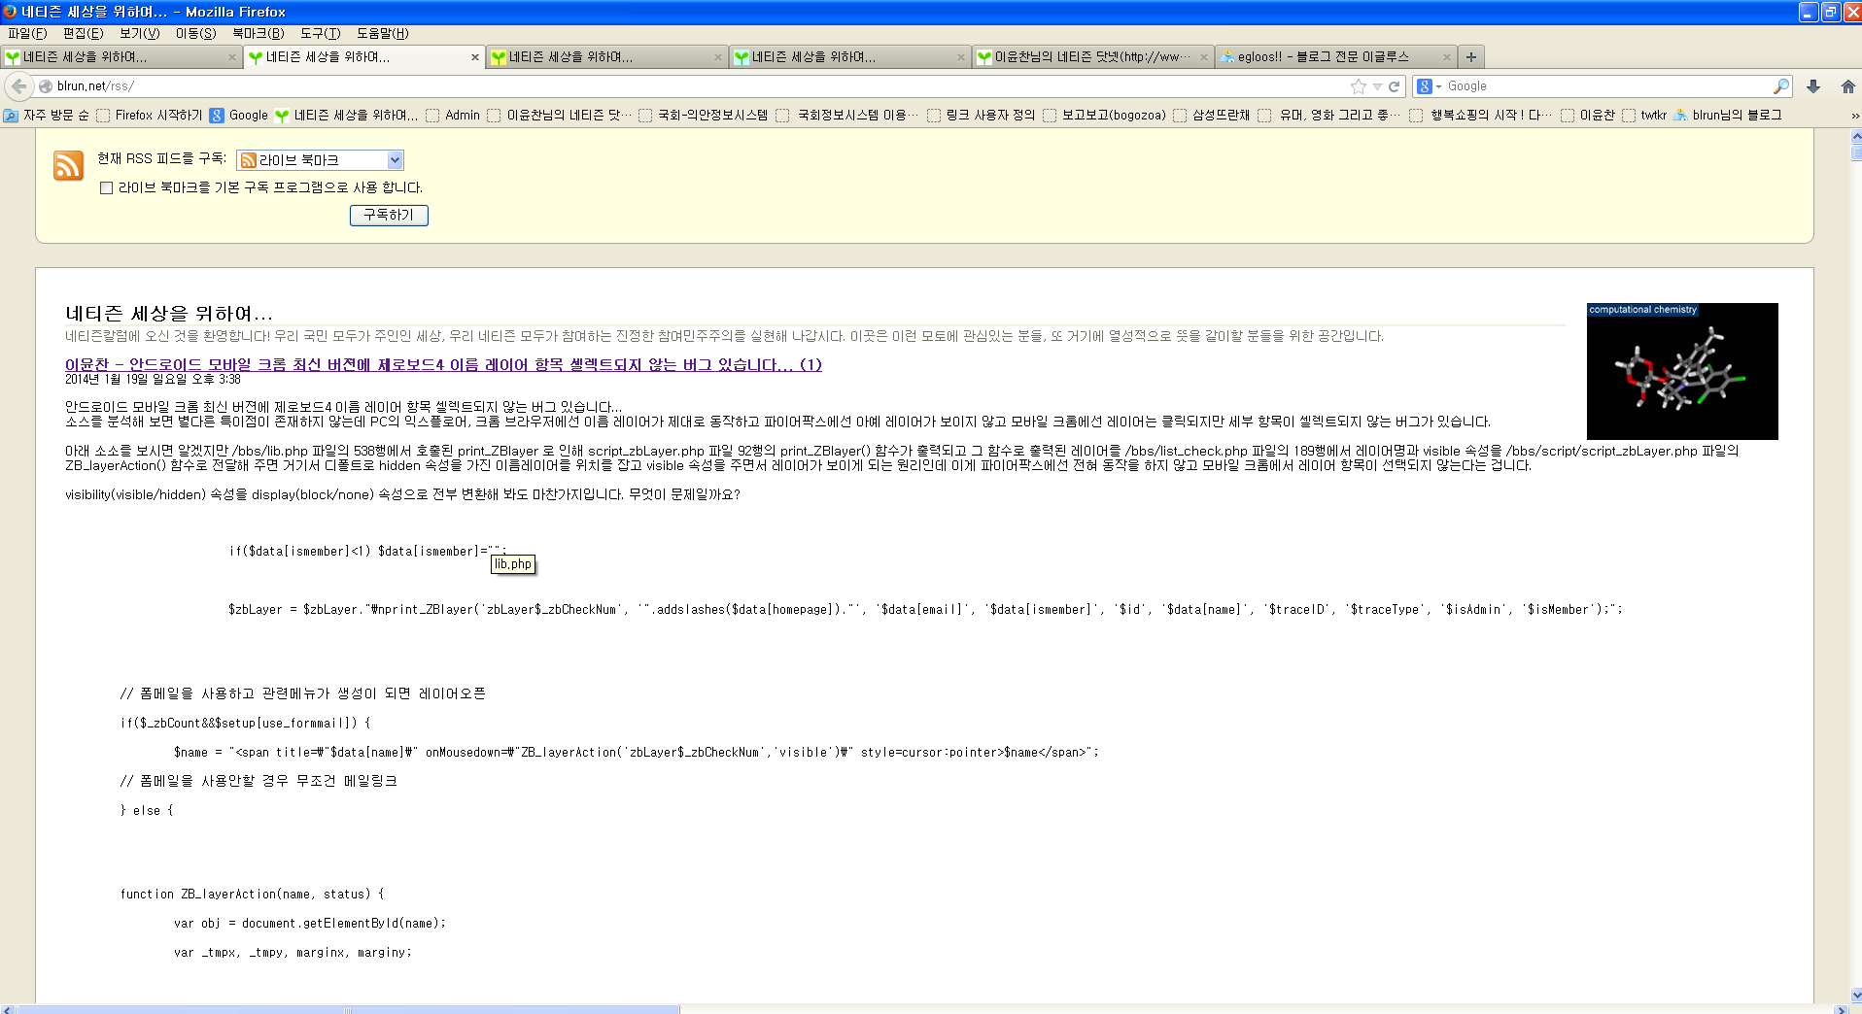Click the site identity globe icon
This screenshot has height=1014, width=1862.
[45, 86]
